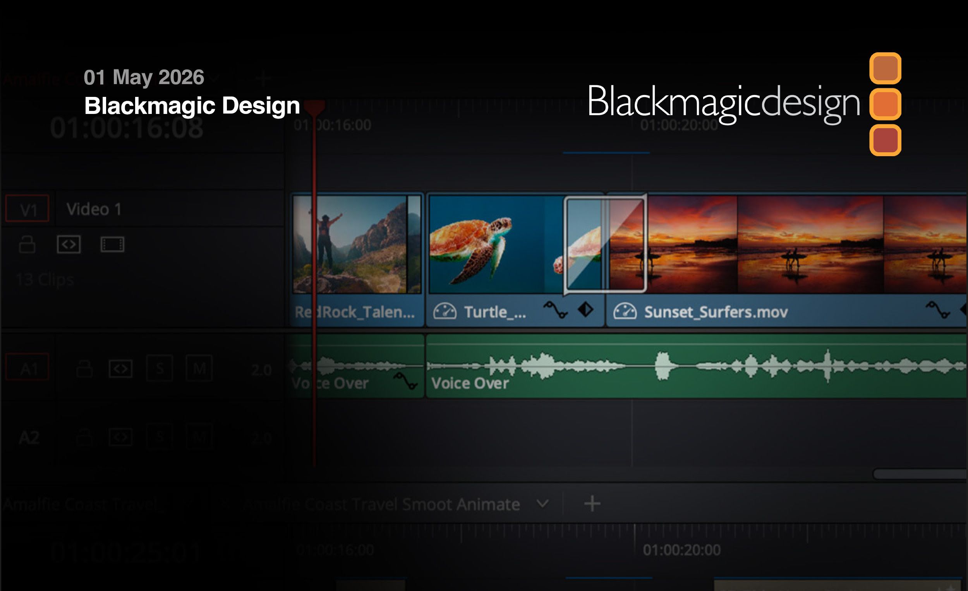The height and width of the screenshot is (591, 968).
Task: Select the transition between Turtle and Sunset clips
Action: [605, 244]
